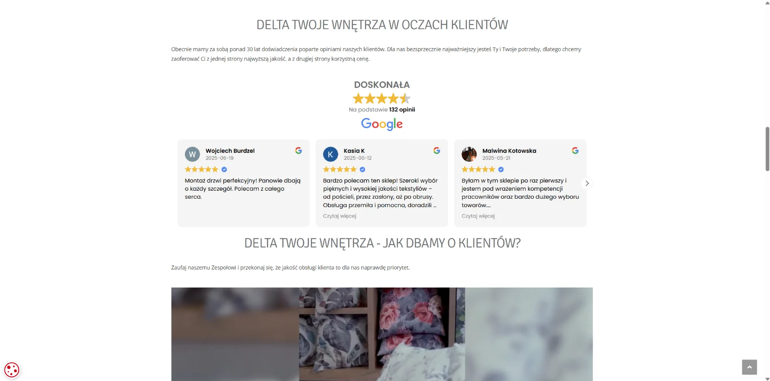Click verified badge on Malwina Kotowska review
The image size is (770, 381).
coord(501,169)
